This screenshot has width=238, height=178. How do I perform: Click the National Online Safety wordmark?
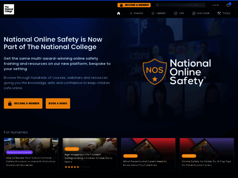(190, 72)
